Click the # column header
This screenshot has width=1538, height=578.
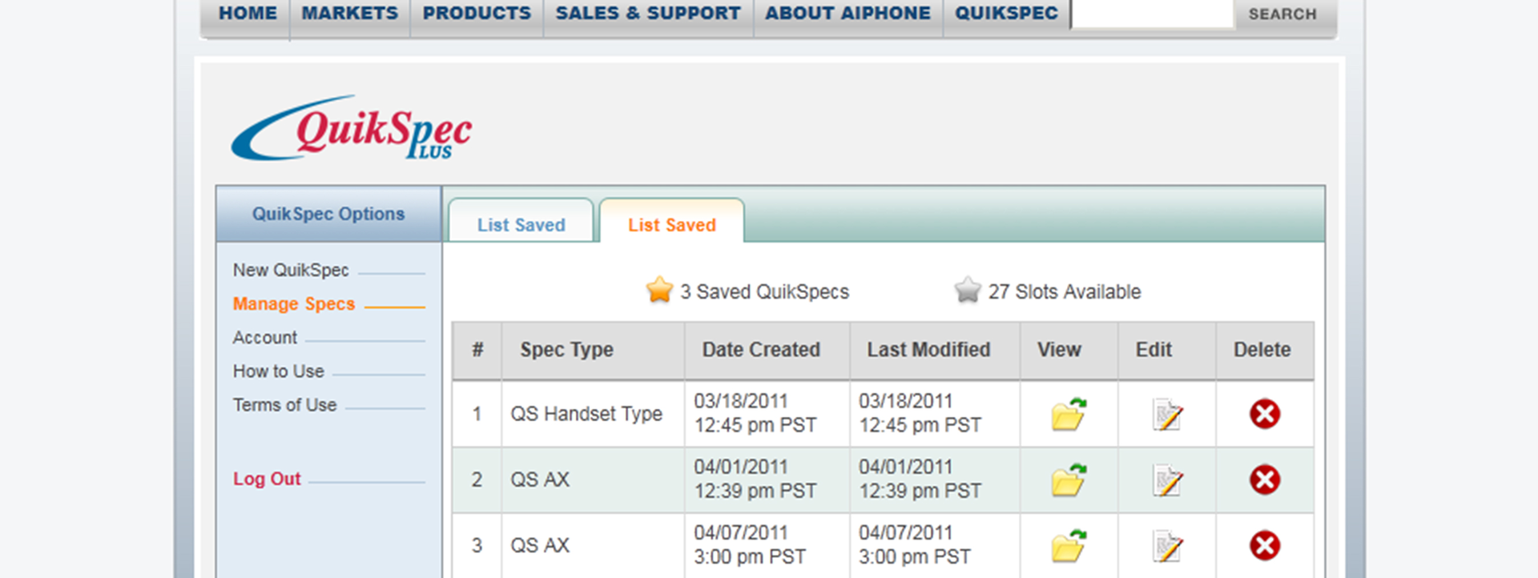[477, 351]
